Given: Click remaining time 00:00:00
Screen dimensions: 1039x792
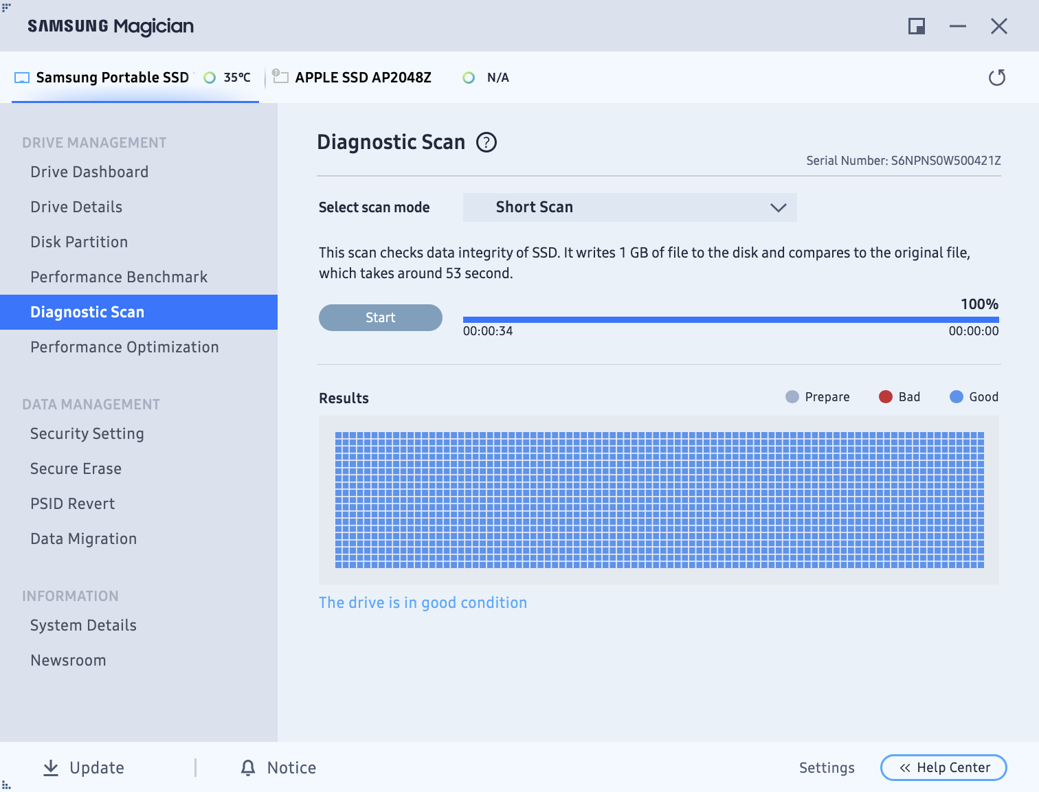Looking at the screenshot, I should click(974, 331).
